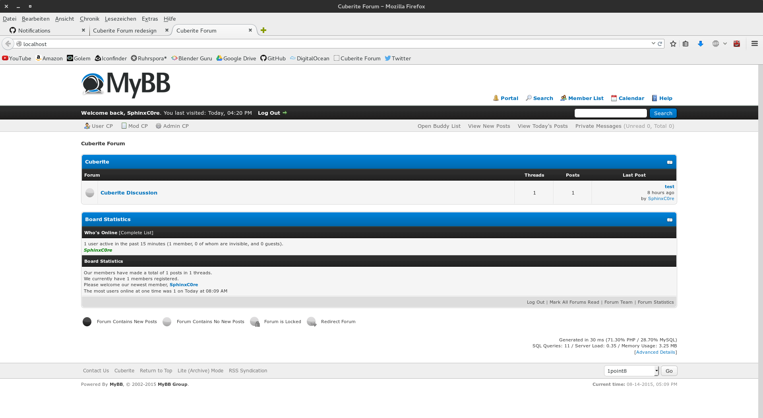Screen dimensions: 763x418
Task: Open the Advanced Details link
Action: click(656, 352)
